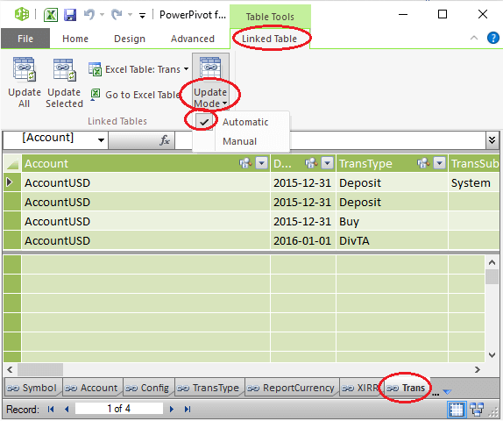Image resolution: width=503 pixels, height=421 pixels.
Task: Switch to Diagram View icon in status bar
Action: point(477,410)
